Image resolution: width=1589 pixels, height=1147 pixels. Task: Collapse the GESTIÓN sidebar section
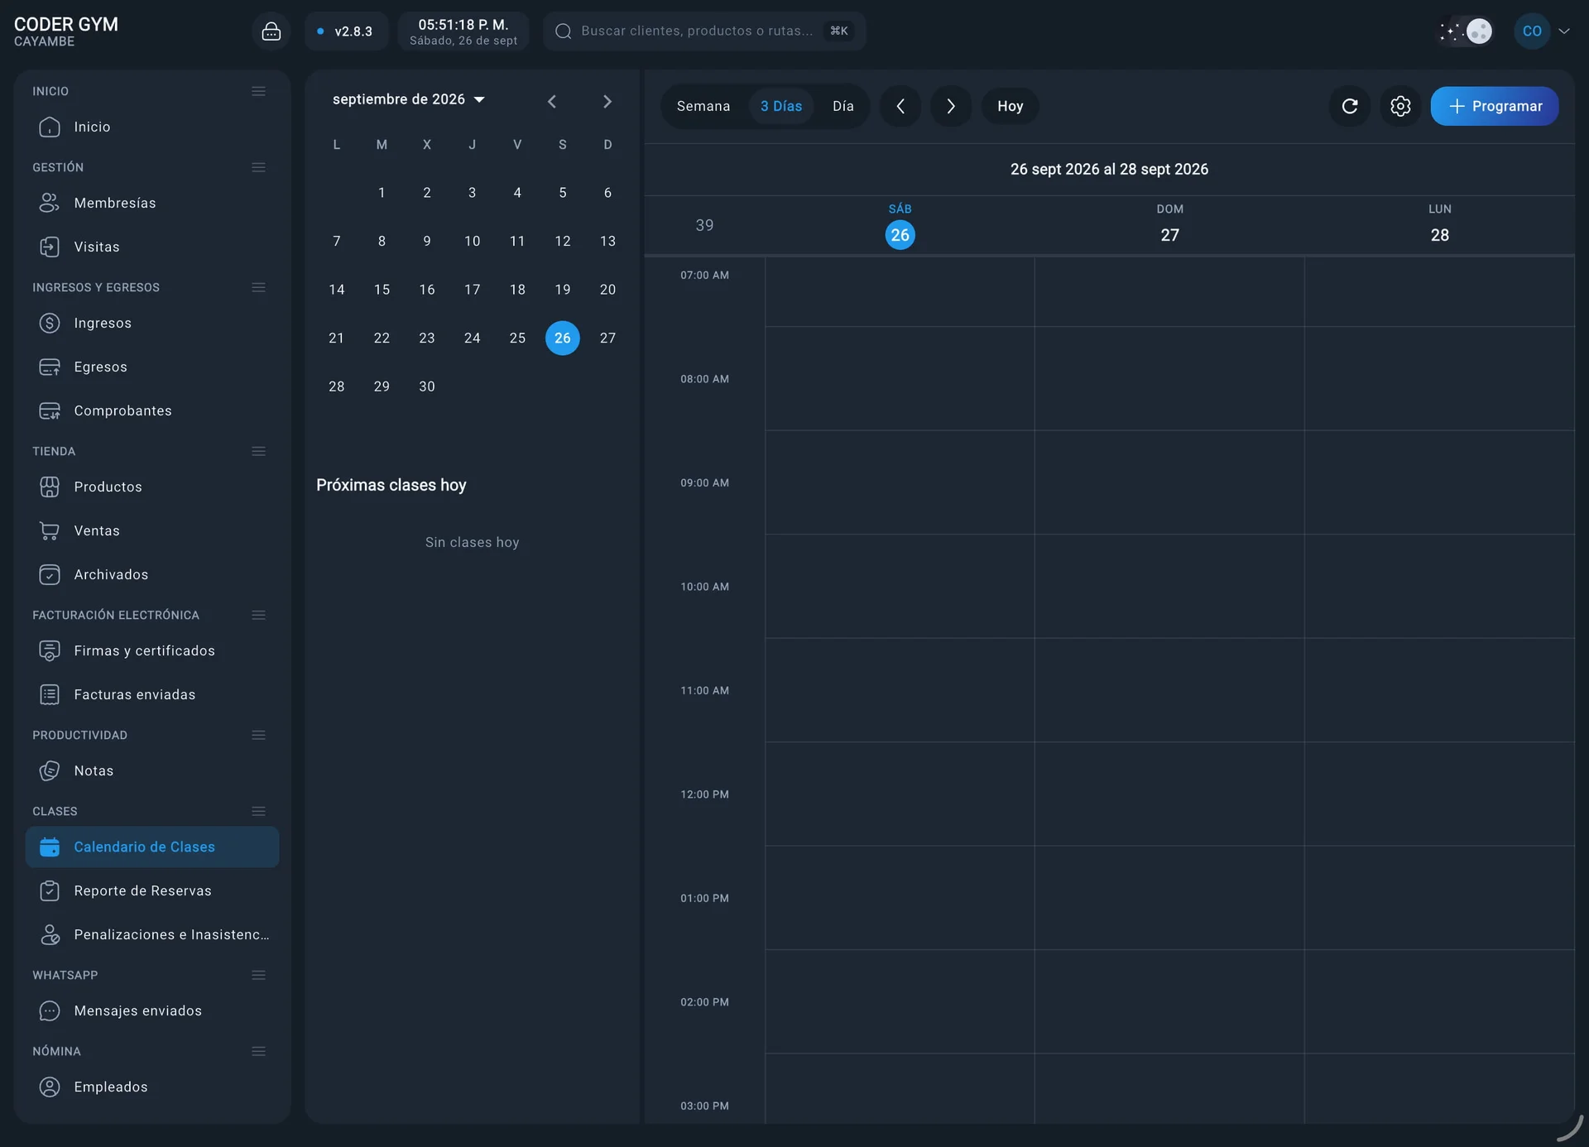pos(258,167)
